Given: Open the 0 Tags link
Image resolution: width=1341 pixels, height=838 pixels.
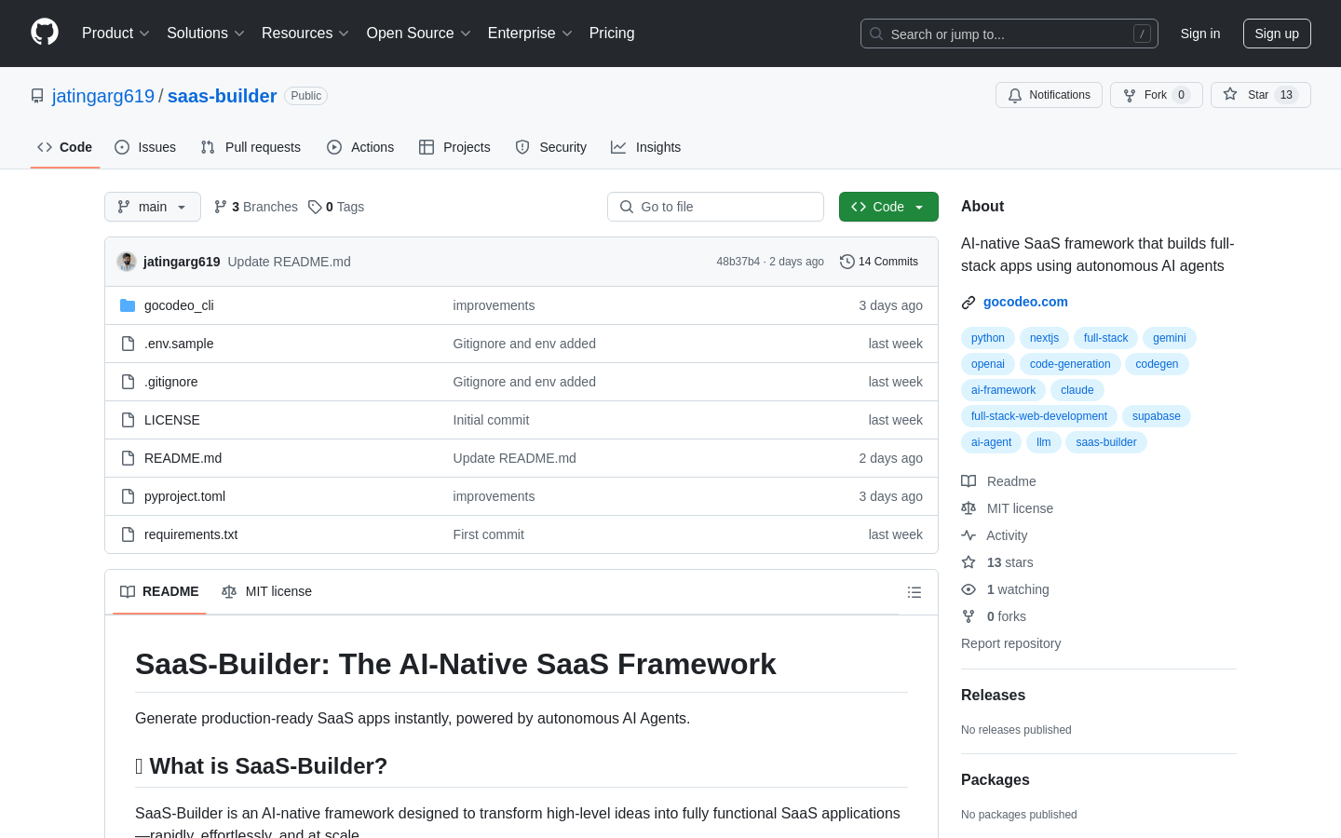Looking at the screenshot, I should (x=336, y=207).
